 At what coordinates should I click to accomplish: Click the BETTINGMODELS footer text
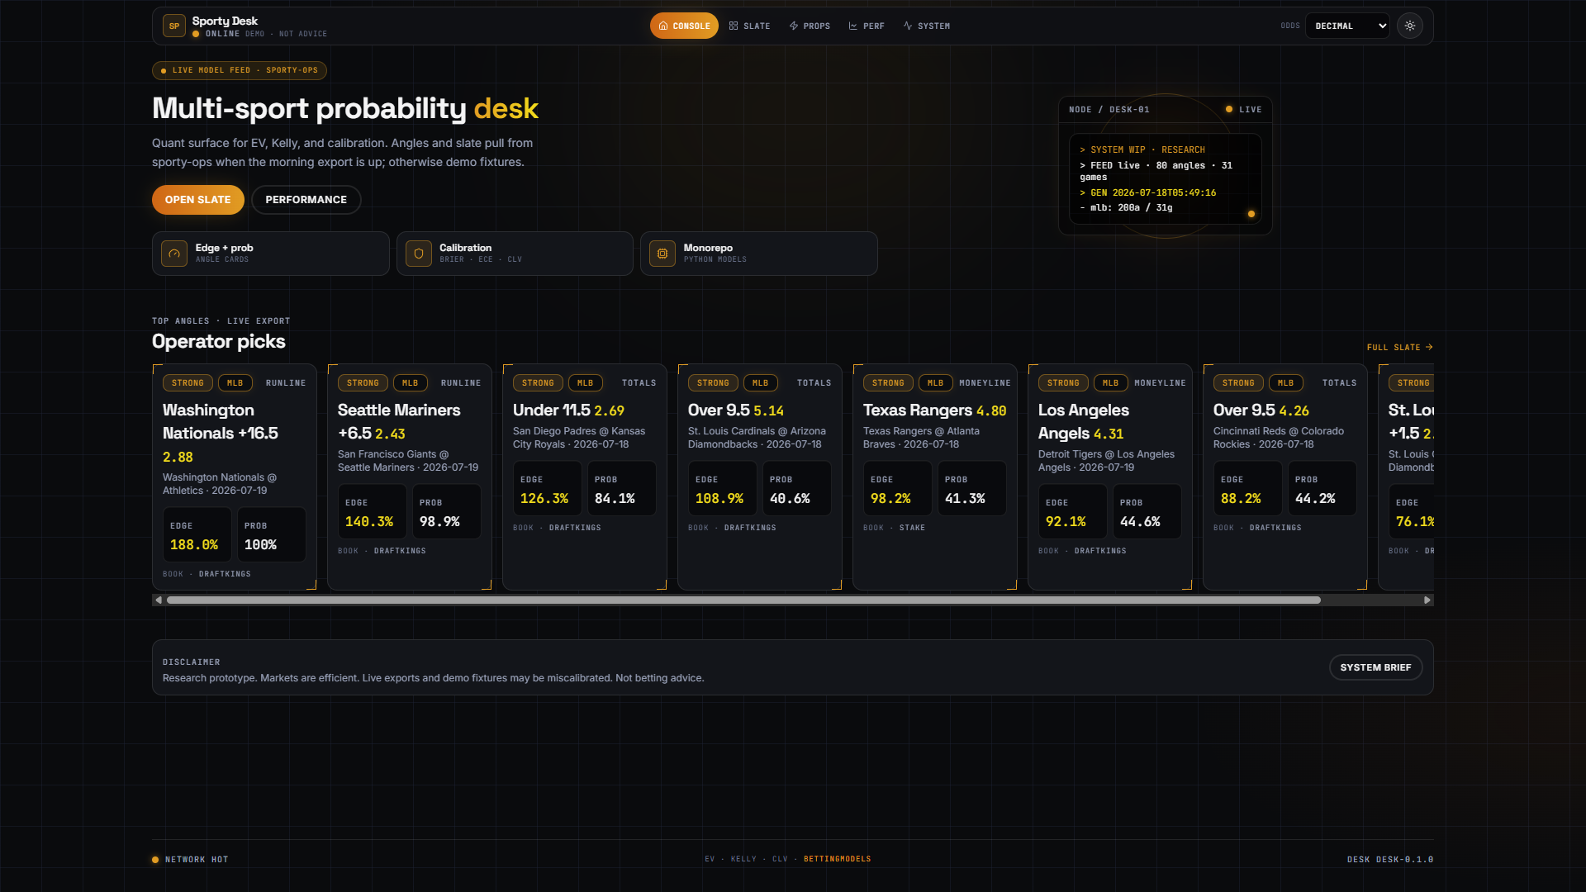[x=837, y=859]
